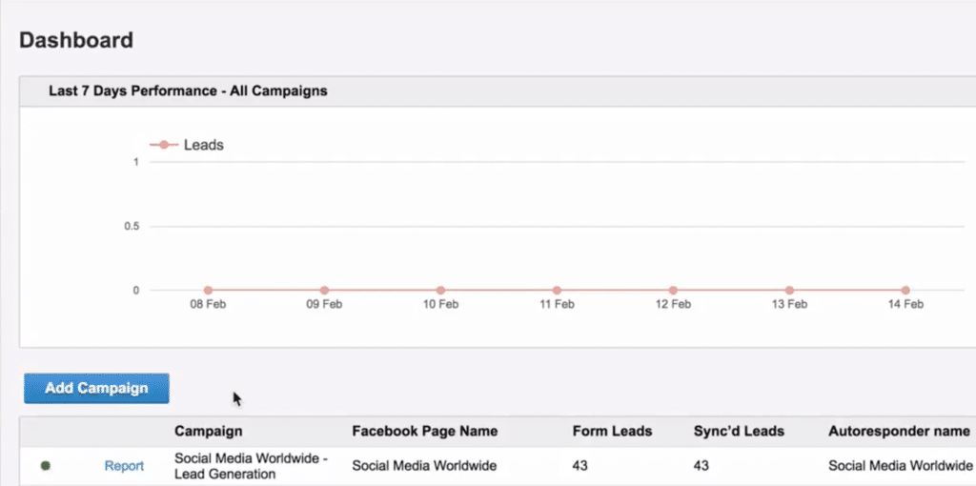The width and height of the screenshot is (976, 486).
Task: Click the Form Leads column header
Action: coord(613,432)
